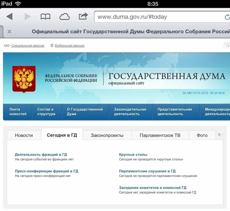
Task: Click the glasses accessibility icon
Action: coord(7,46)
